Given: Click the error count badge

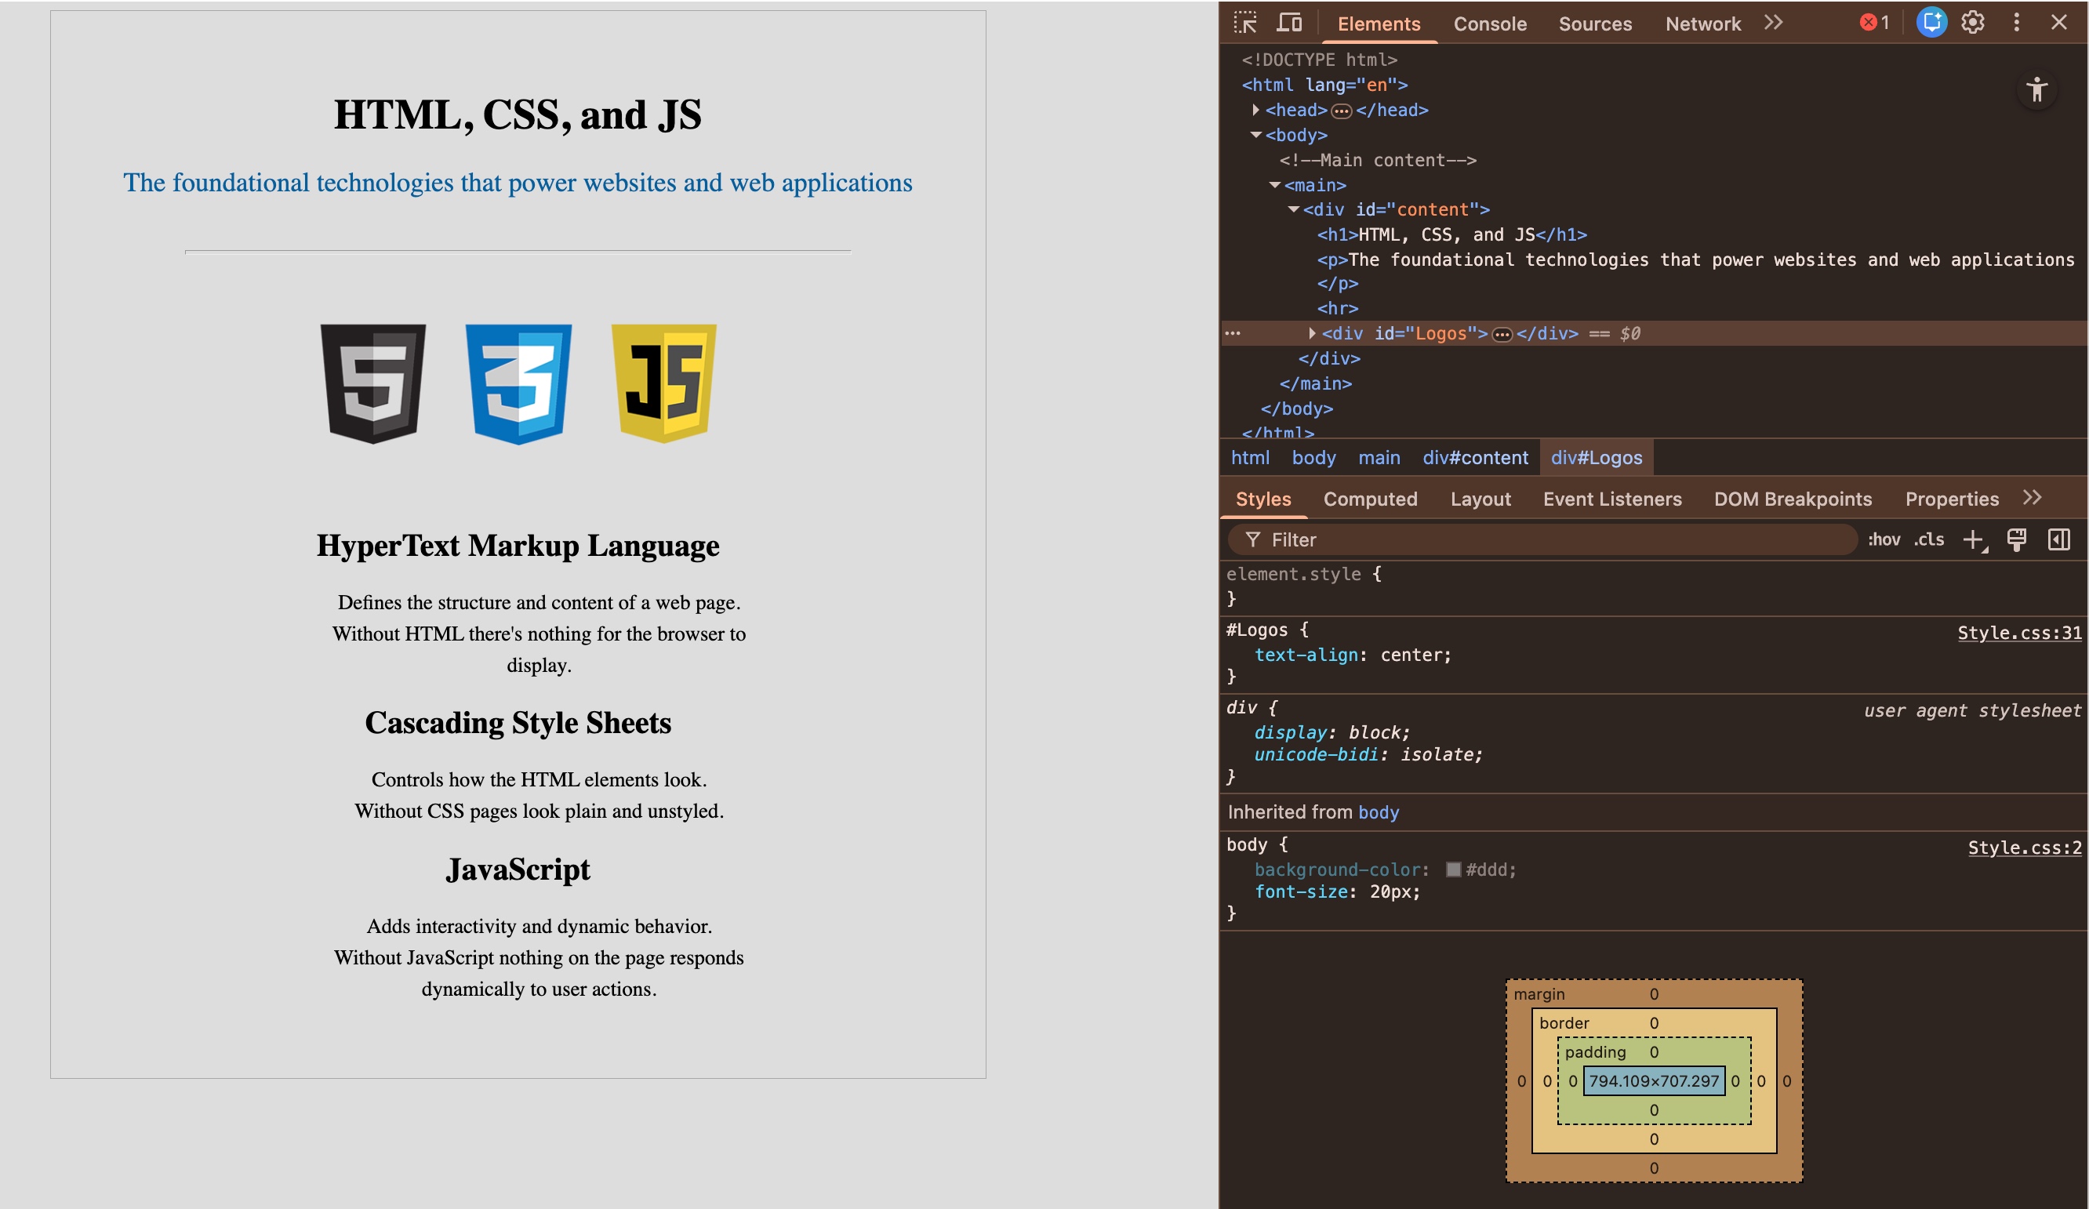Looking at the screenshot, I should coord(1874,23).
